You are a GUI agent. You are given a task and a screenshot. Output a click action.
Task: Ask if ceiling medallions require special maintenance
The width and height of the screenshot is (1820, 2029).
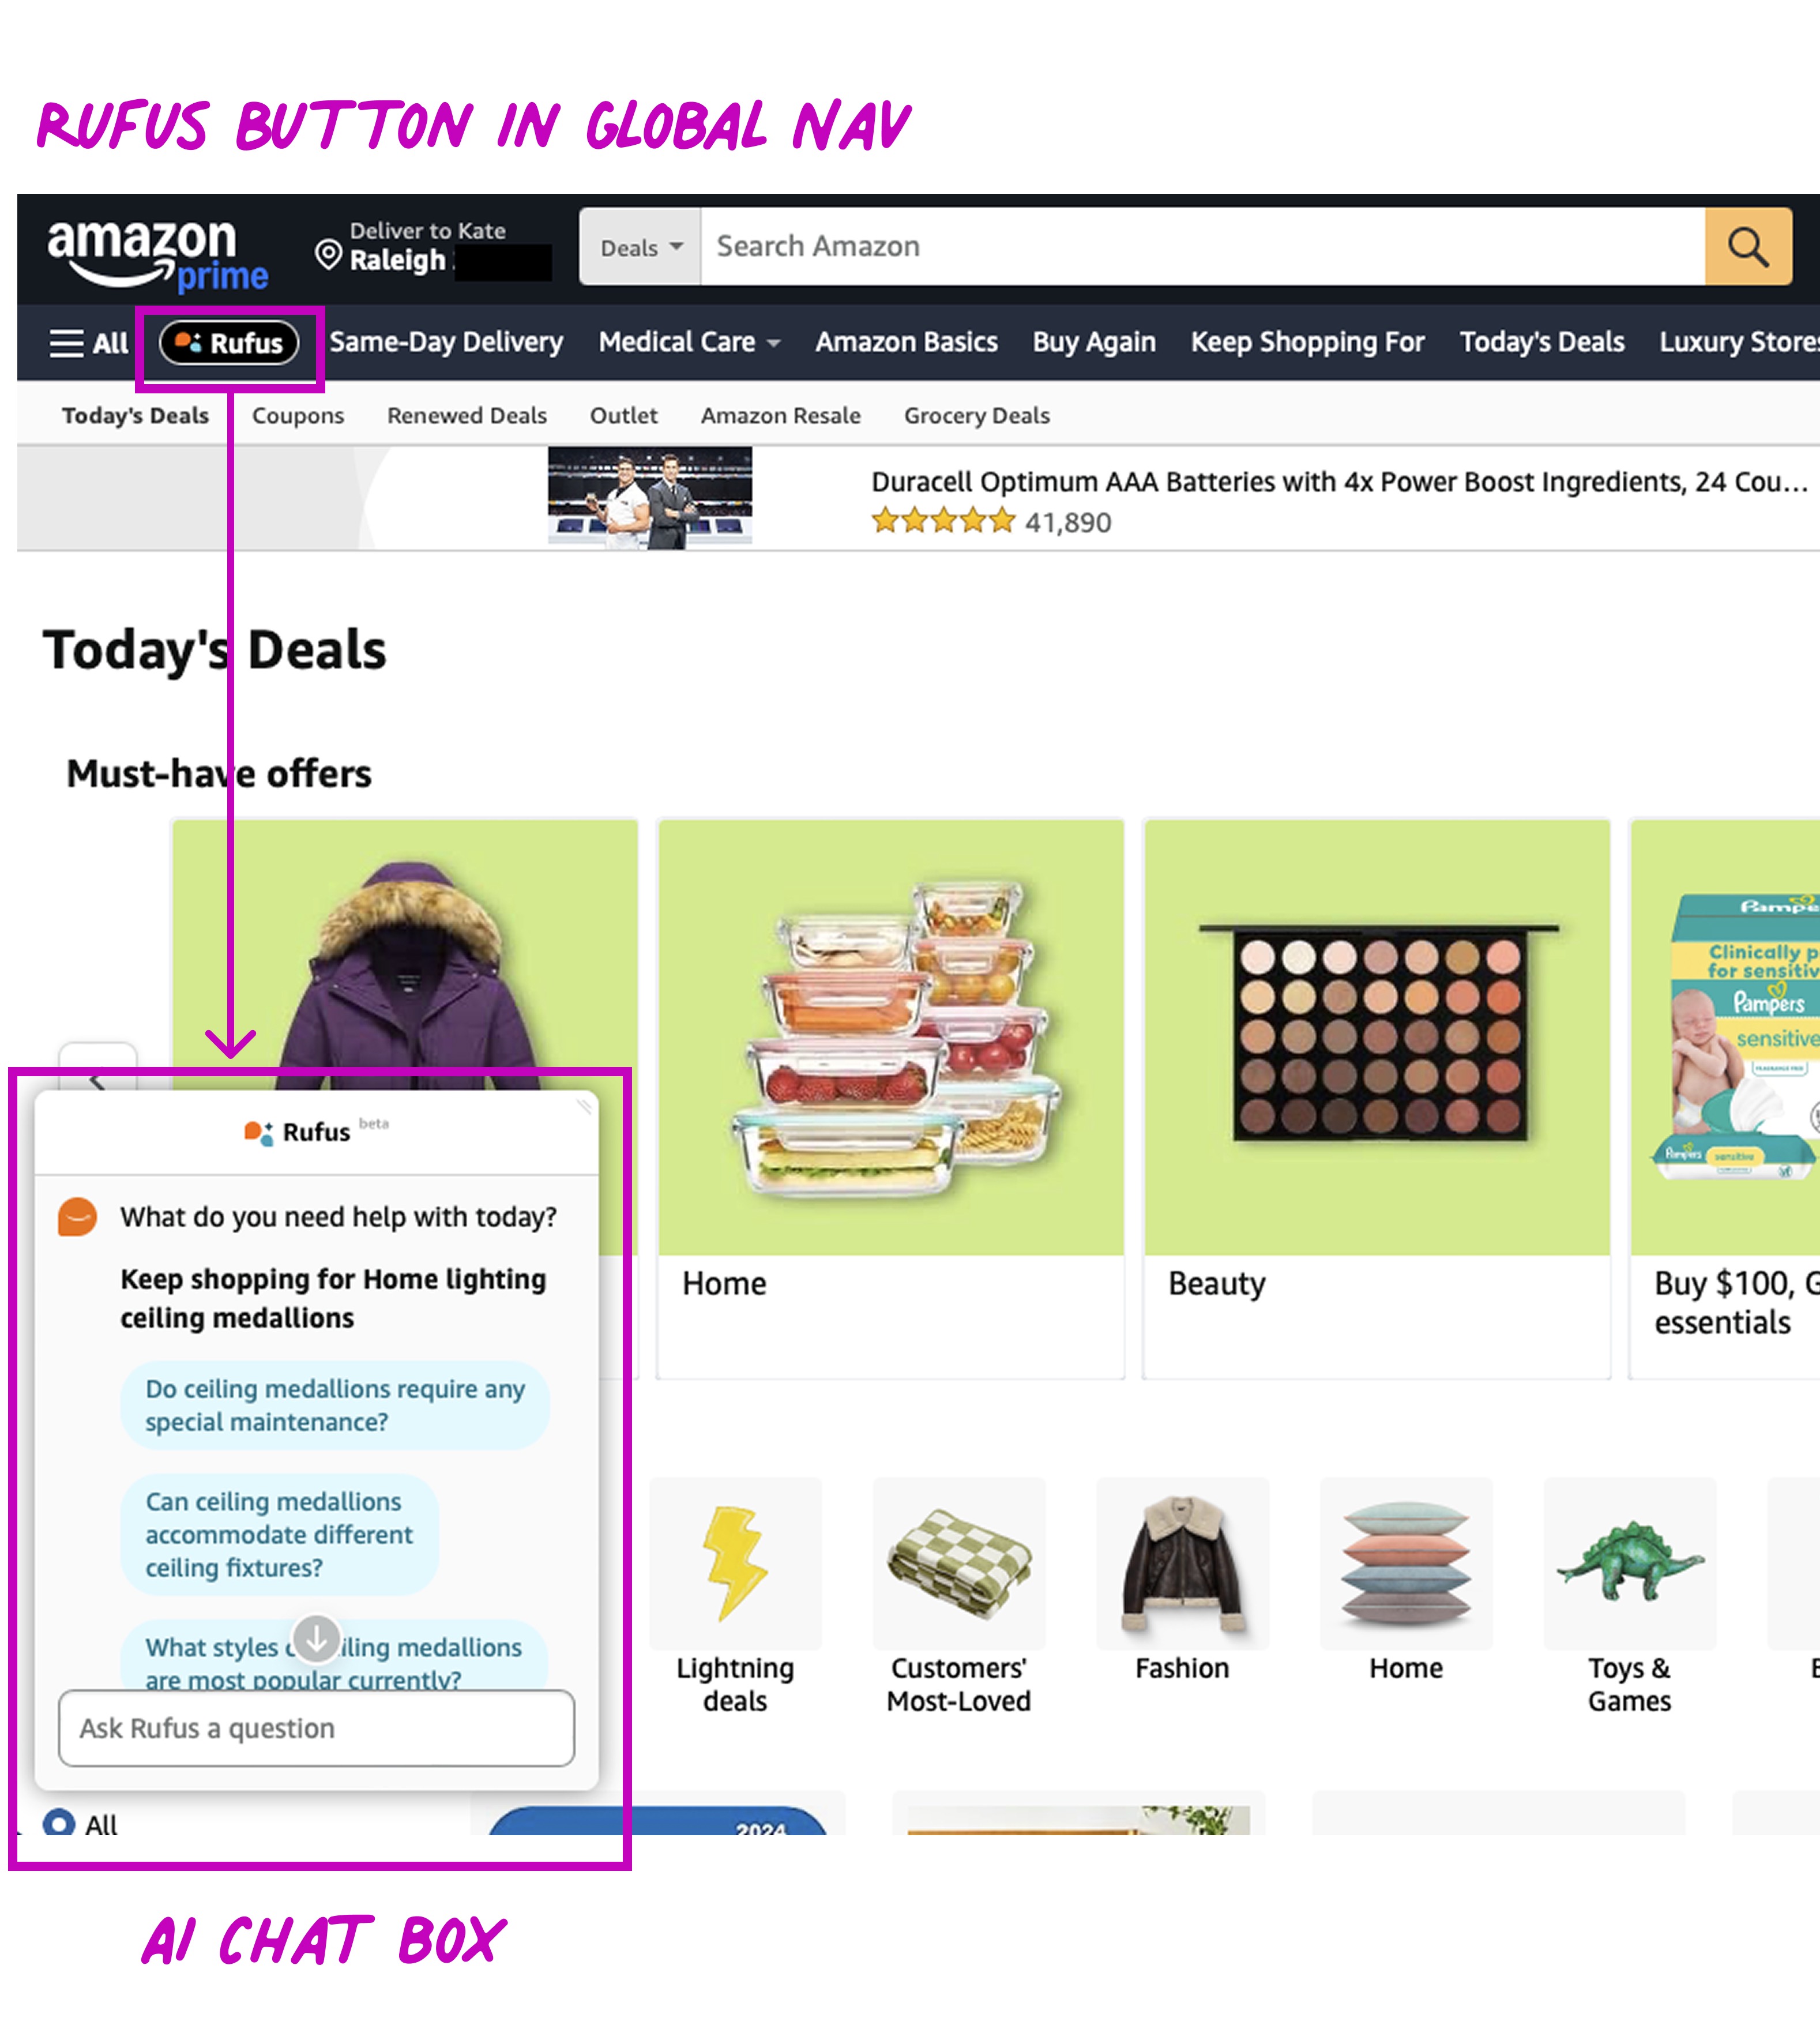click(335, 1404)
